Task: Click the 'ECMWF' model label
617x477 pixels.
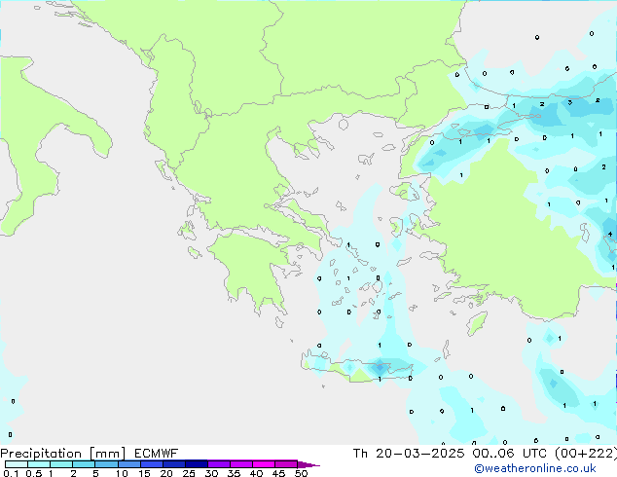Action: coord(157,454)
